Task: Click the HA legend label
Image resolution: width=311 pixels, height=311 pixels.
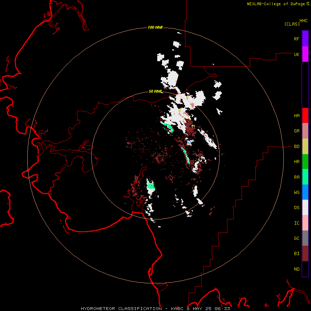Action: 297,116
